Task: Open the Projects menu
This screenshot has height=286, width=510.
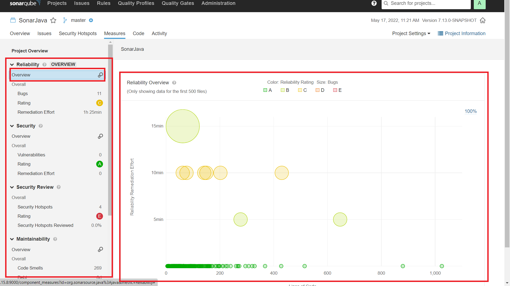Action: pos(57,3)
